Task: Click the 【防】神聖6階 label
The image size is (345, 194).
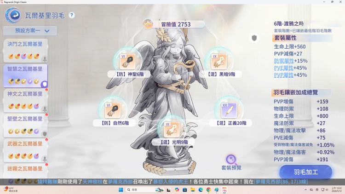Action: pos(129,74)
